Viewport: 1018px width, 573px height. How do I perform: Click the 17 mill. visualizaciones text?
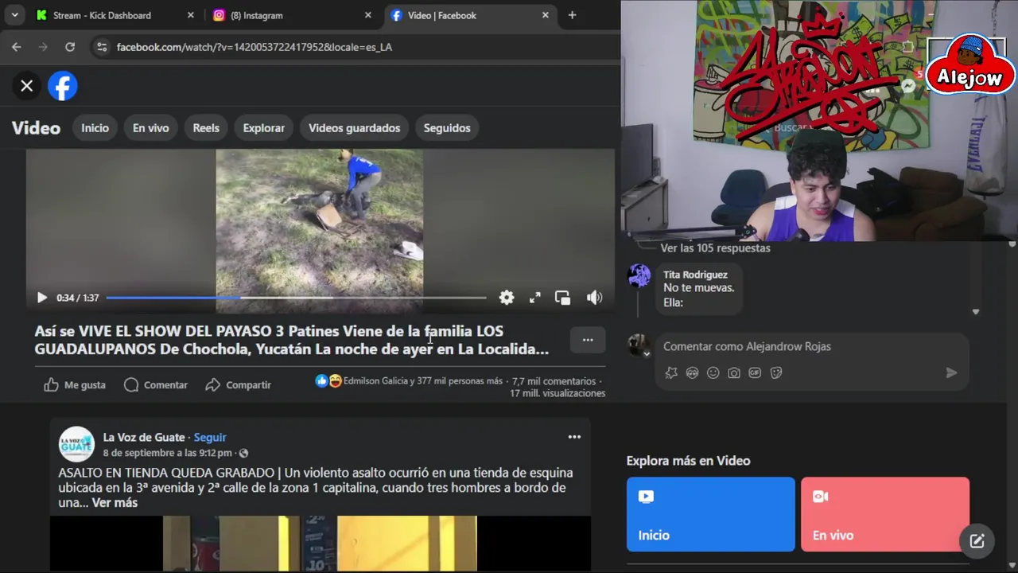(558, 393)
